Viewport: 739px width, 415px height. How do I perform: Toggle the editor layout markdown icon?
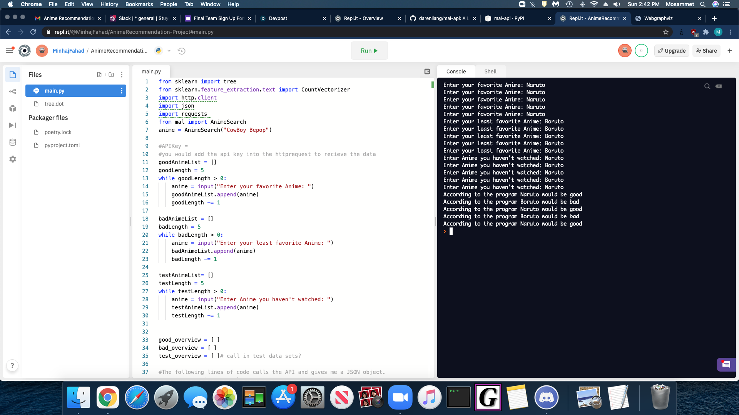click(427, 71)
